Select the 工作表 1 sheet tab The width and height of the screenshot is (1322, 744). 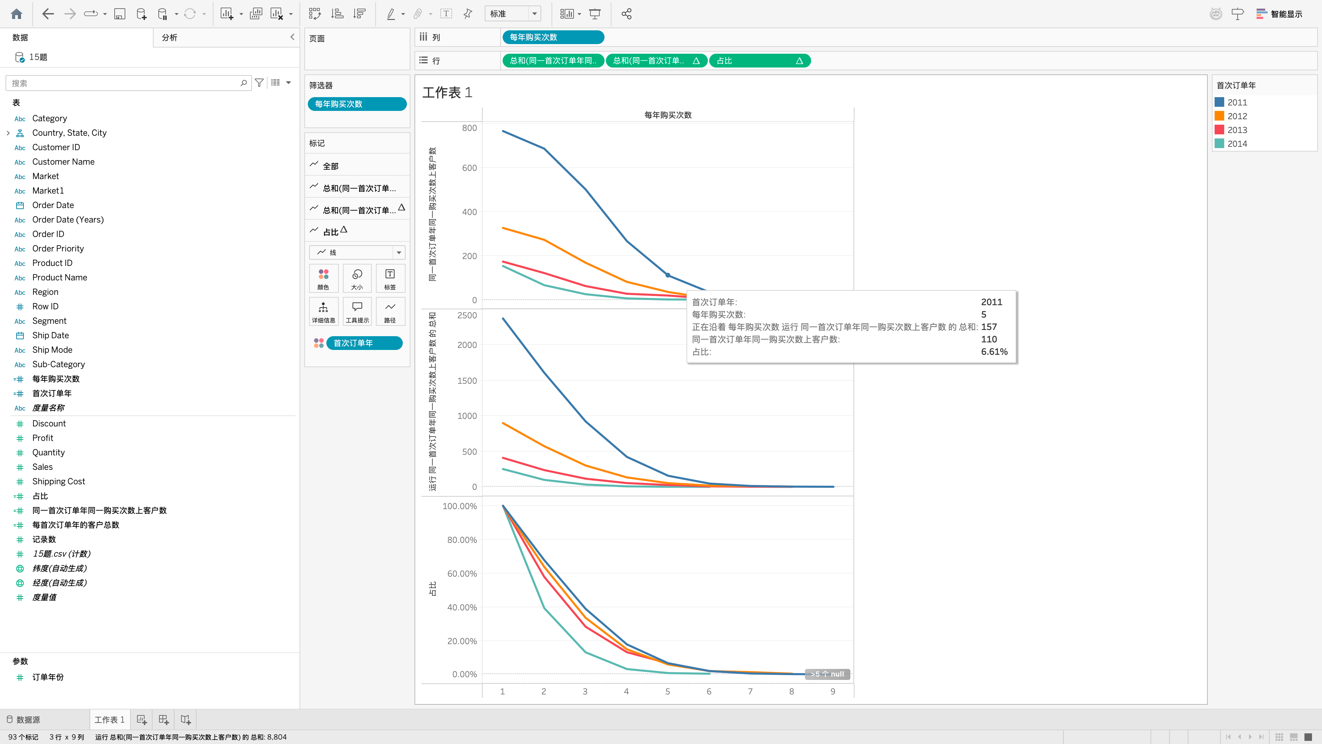(x=109, y=720)
